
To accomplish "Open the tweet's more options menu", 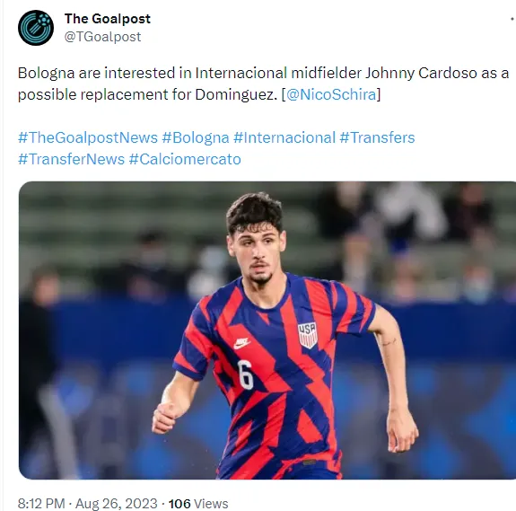I will point(512,20).
